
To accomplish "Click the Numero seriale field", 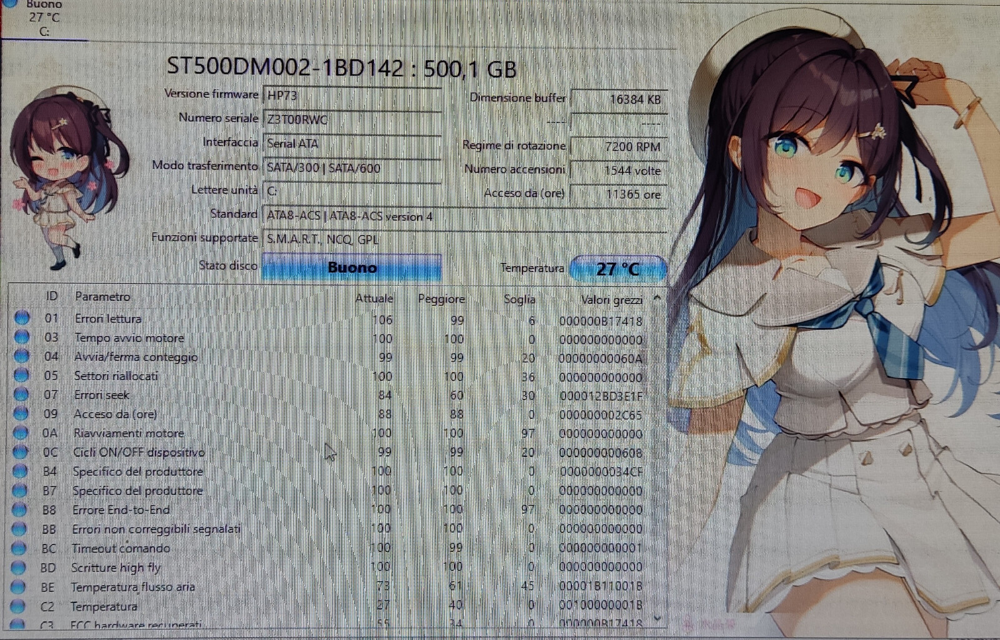I will tap(352, 120).
